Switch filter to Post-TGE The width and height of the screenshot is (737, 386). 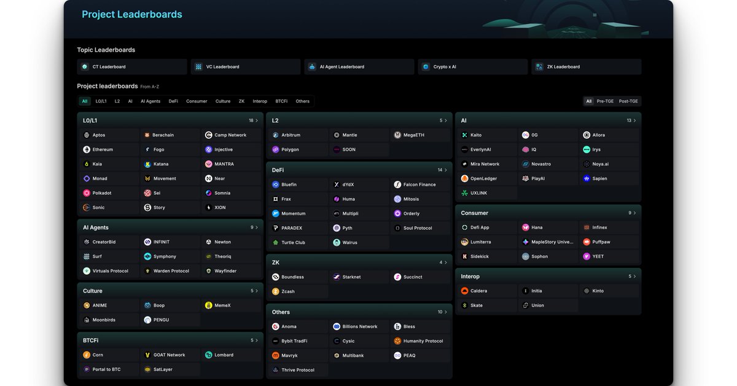click(628, 101)
